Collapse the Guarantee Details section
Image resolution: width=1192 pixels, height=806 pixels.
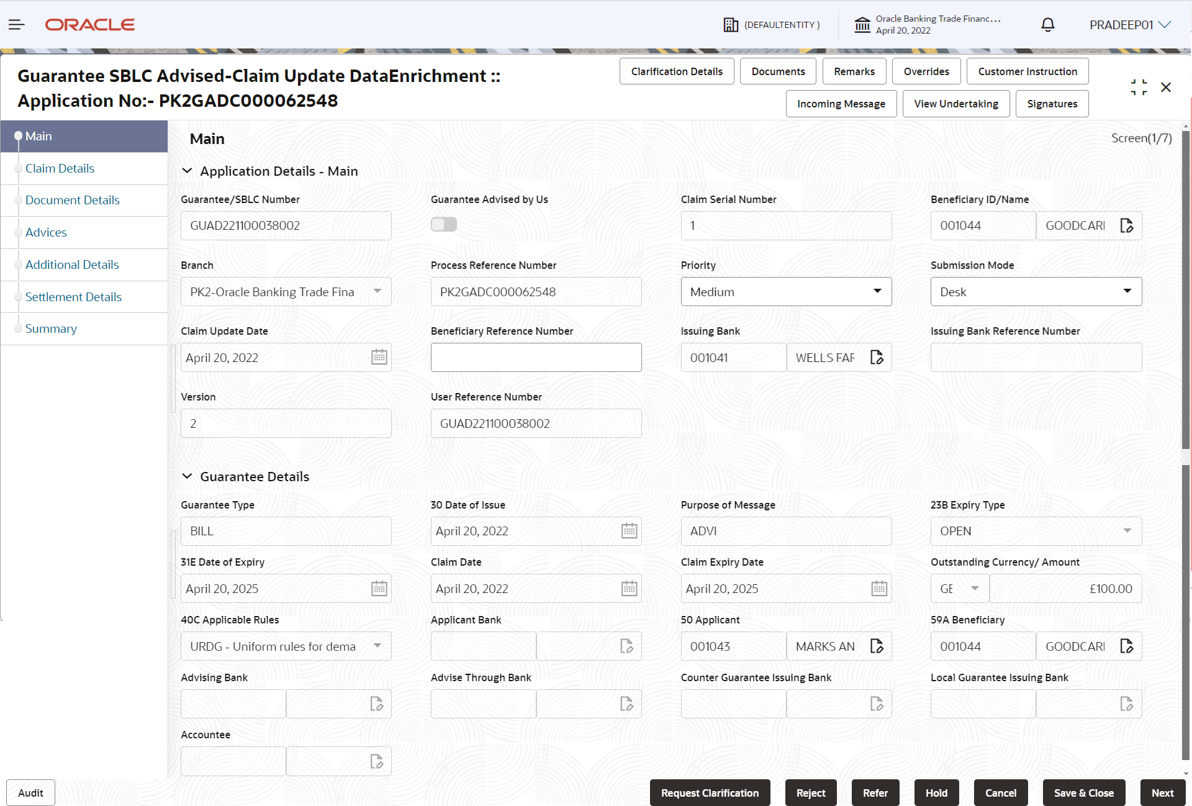tap(187, 476)
